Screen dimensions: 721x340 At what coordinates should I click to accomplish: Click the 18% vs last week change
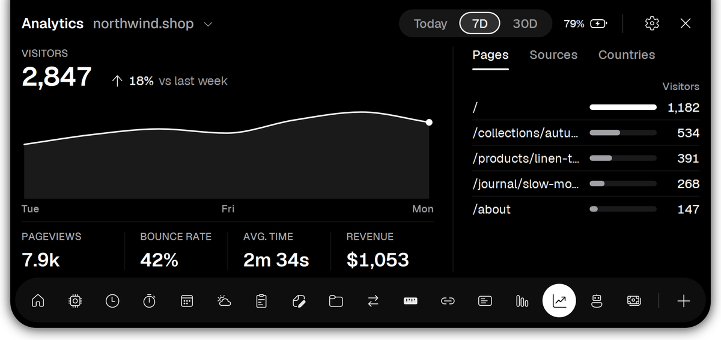pos(169,81)
